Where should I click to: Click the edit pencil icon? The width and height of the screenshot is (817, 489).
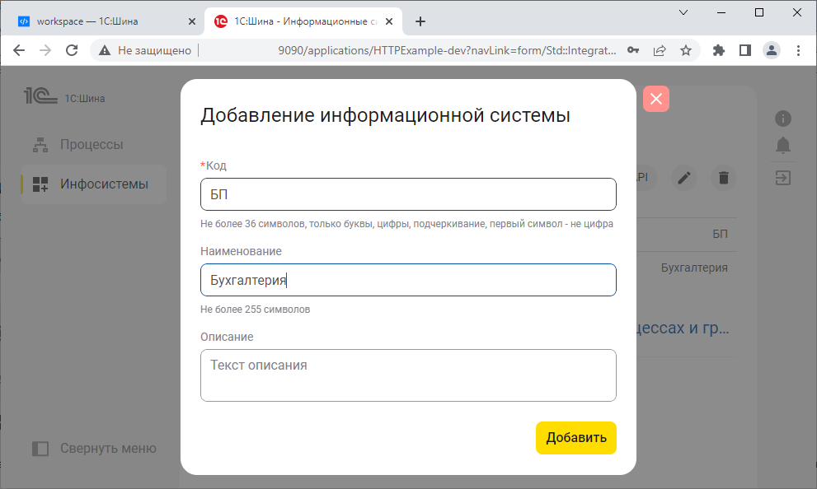[x=683, y=177]
